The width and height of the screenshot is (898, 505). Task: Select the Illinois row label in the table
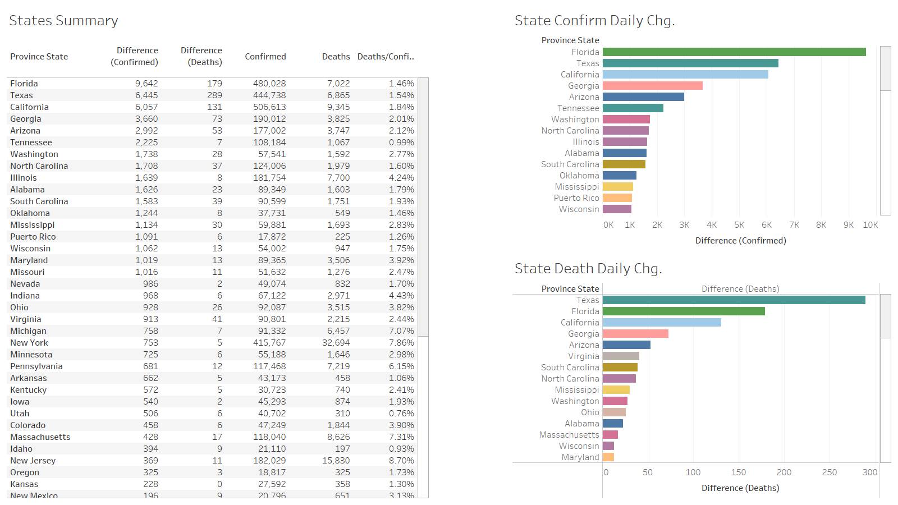pos(23,178)
